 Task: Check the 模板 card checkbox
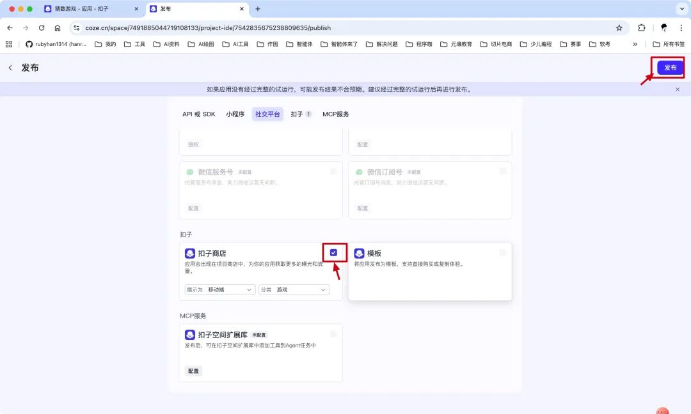point(503,252)
